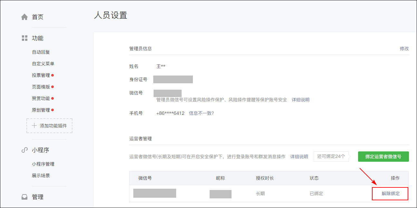This screenshot has width=417, height=208.
Task: Open 原创管理 menu item
Action: click(x=41, y=110)
